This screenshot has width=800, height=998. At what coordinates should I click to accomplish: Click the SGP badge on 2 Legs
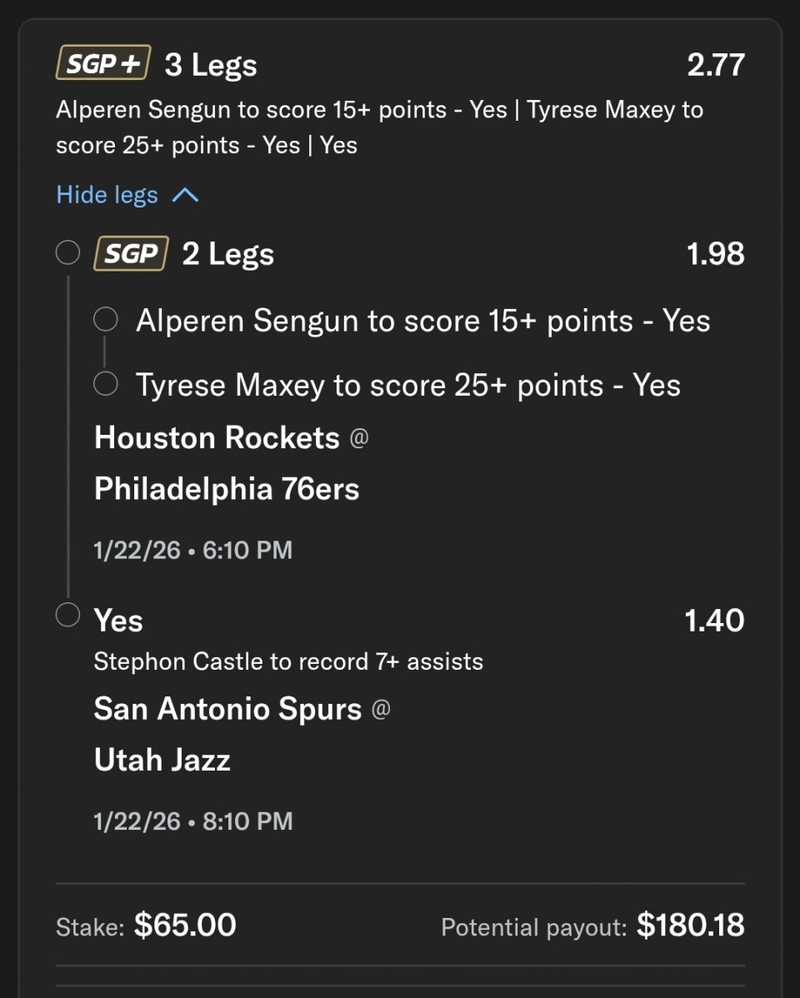point(132,253)
